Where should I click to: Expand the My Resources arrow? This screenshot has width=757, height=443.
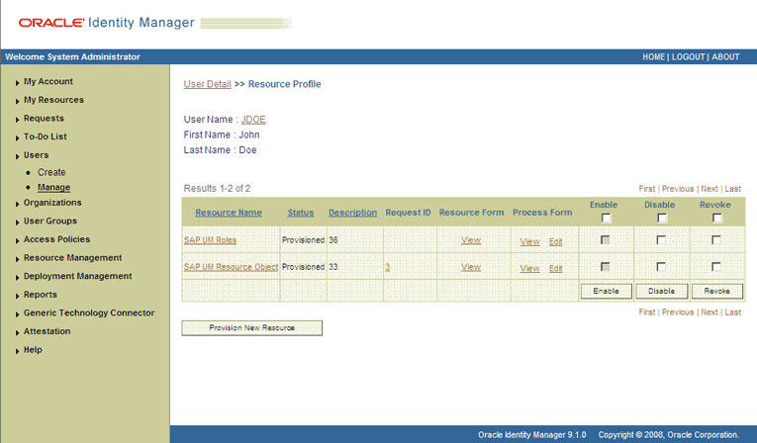coord(17,101)
